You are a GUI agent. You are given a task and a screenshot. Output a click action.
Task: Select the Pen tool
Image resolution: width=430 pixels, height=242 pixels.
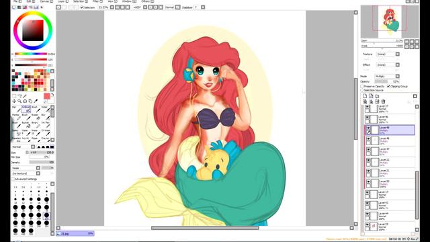(16, 109)
